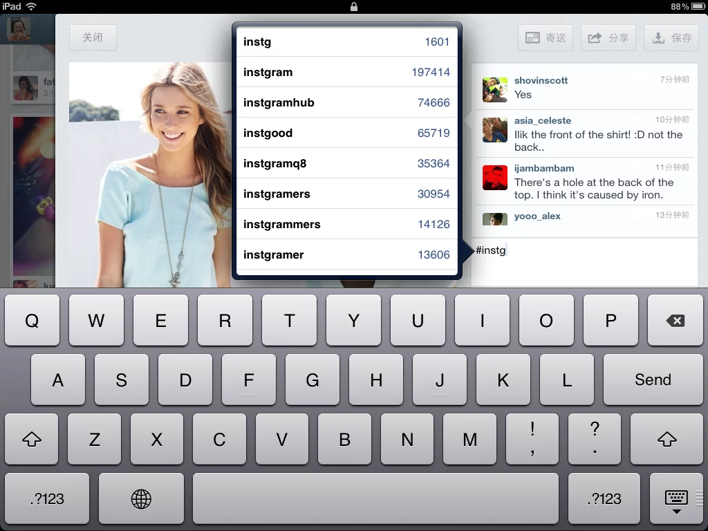Tap the exclamation and comma key

click(532, 439)
